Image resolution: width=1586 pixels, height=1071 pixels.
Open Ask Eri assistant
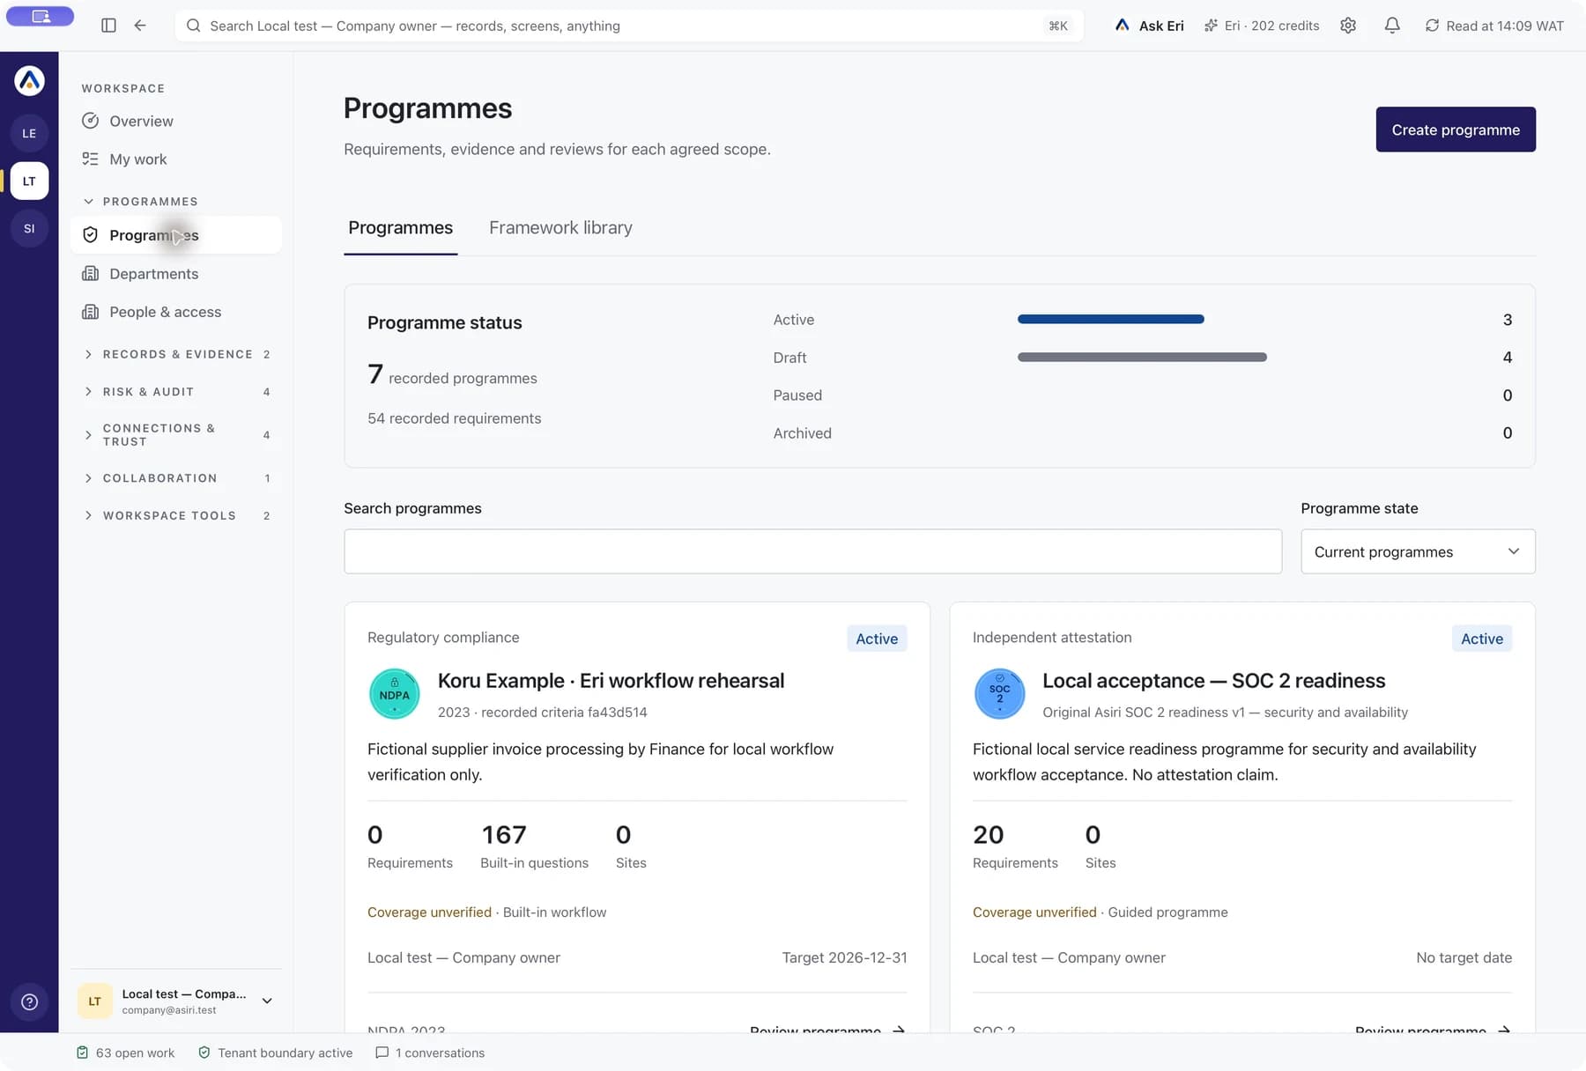pyautogui.click(x=1149, y=26)
